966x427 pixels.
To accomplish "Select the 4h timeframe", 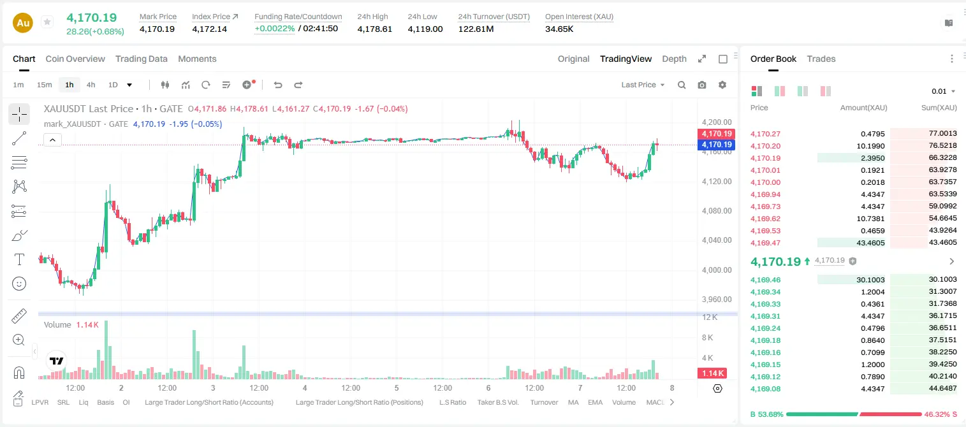I will pos(91,85).
